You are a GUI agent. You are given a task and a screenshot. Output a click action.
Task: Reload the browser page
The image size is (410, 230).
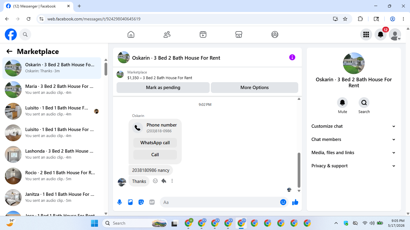29,19
